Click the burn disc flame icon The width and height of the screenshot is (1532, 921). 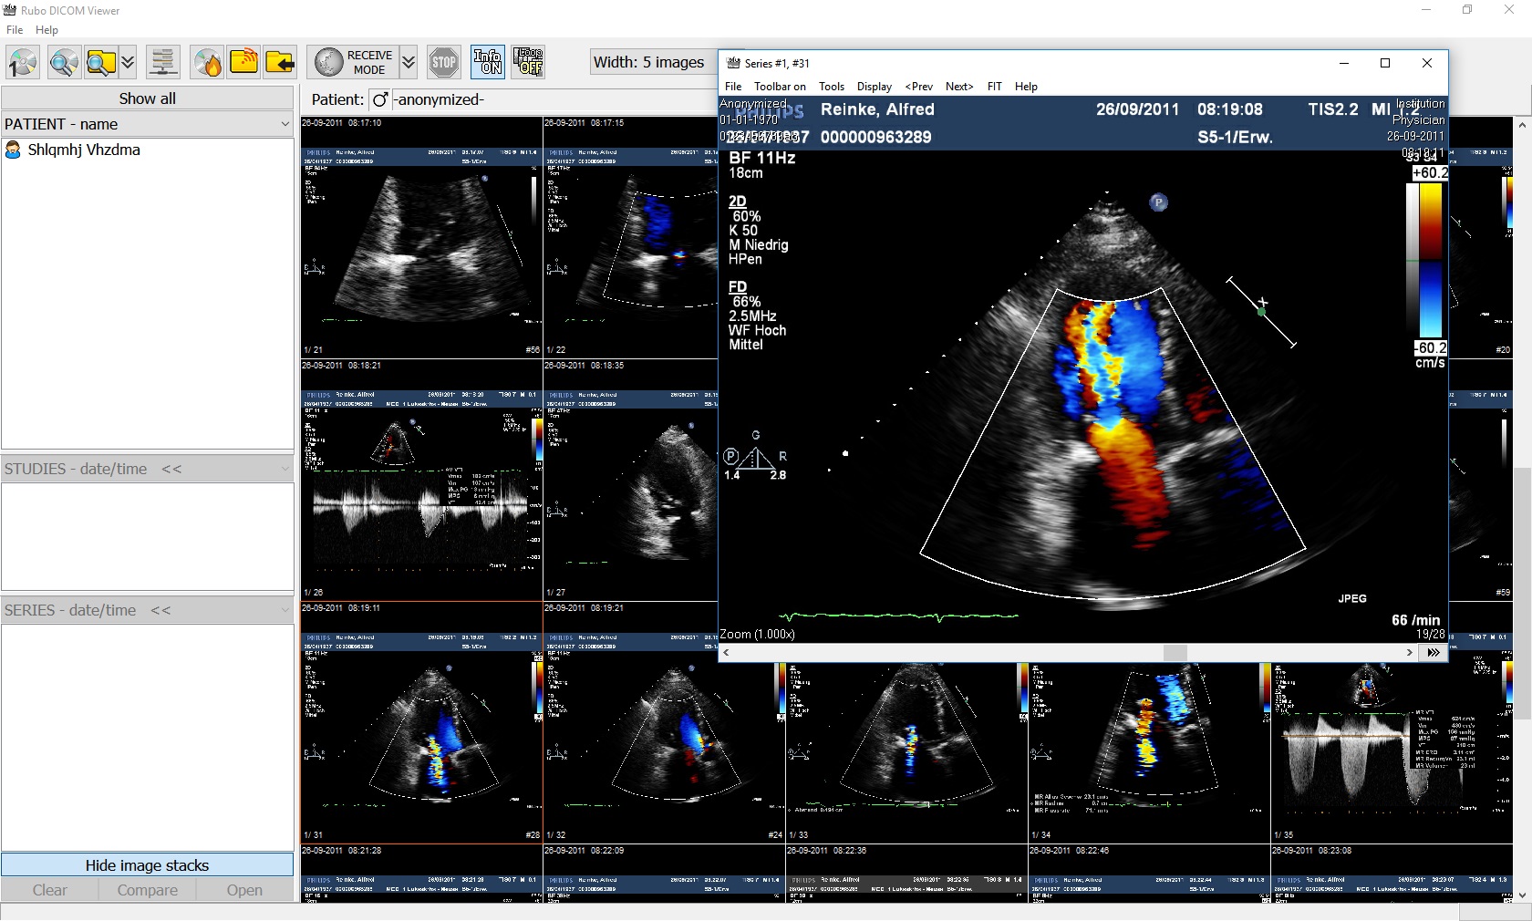pyautogui.click(x=207, y=62)
